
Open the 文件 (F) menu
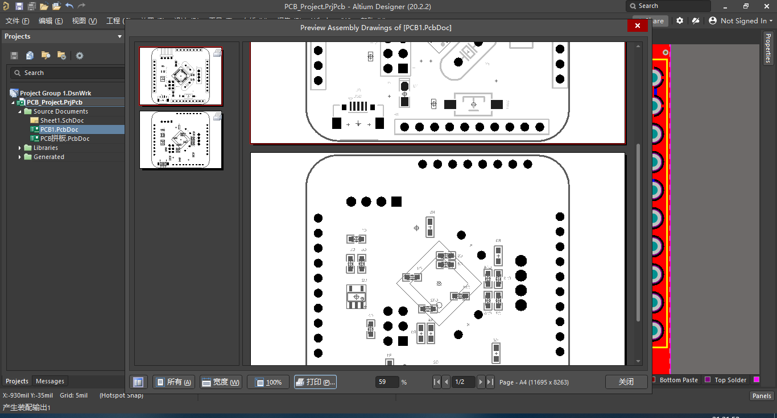[17, 21]
